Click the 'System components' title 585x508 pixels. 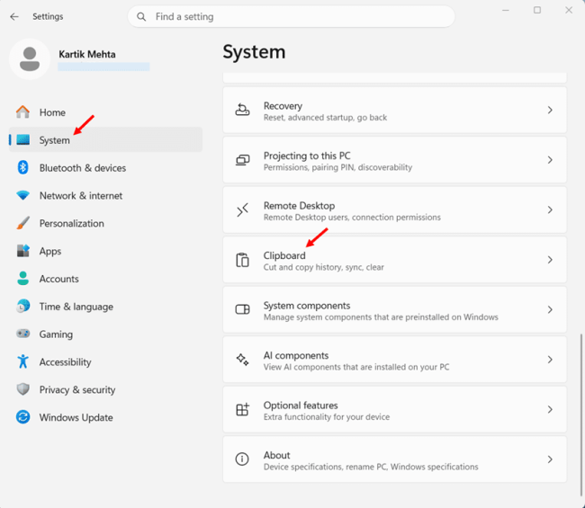307,305
